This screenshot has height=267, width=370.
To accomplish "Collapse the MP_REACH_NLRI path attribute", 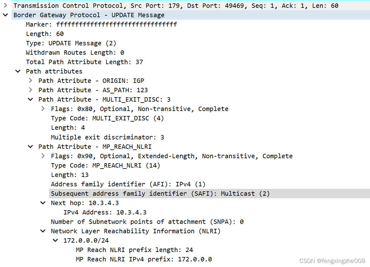I will click(x=30, y=146).
